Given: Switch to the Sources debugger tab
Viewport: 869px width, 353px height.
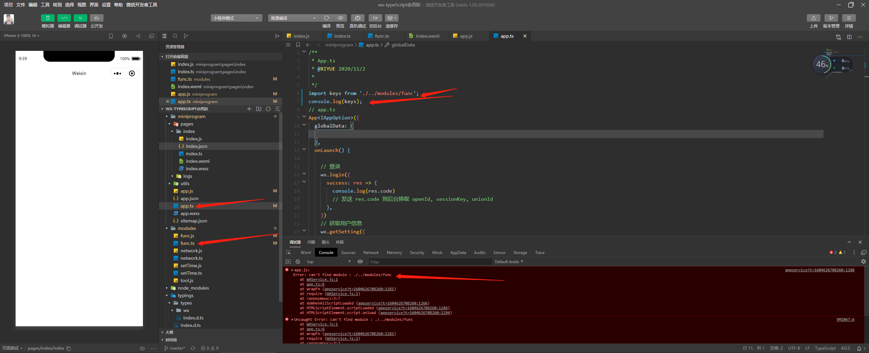Looking at the screenshot, I should click(x=348, y=253).
